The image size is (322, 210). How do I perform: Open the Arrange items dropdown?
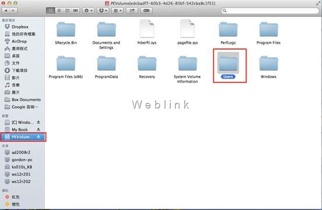(118, 10)
